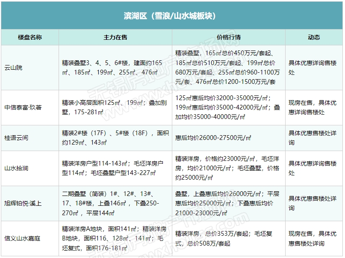Click cell 精装洋房A地块，面积141㎡
This screenshot has width=345, height=258.
115,238
